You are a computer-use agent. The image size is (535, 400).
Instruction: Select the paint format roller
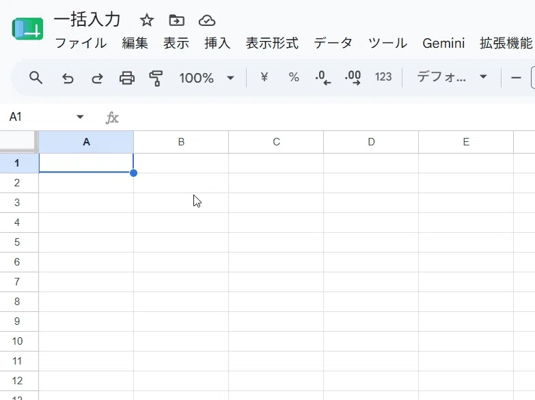coord(156,78)
